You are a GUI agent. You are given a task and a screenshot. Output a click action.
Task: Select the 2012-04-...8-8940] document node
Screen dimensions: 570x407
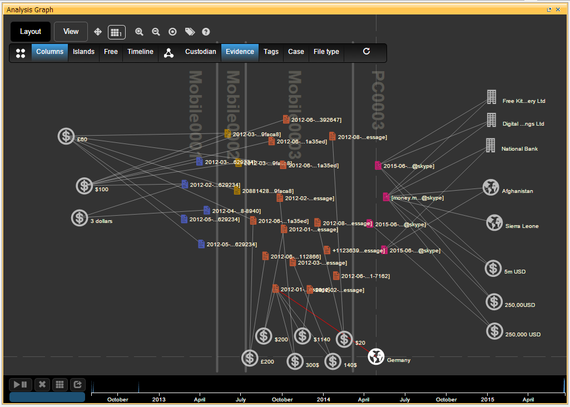[207, 210]
